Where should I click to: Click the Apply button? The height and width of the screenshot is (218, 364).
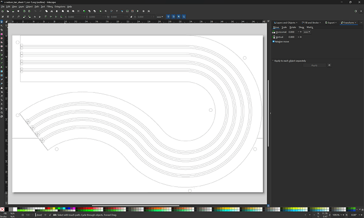click(314, 65)
